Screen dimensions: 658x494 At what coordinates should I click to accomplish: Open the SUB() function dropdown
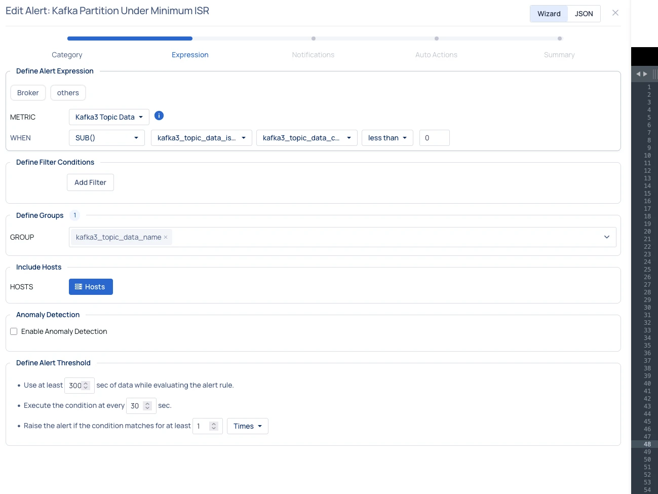click(x=106, y=138)
